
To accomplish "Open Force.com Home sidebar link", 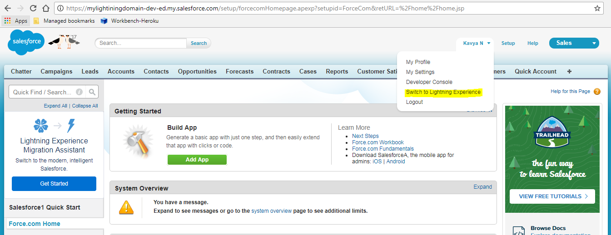I will point(35,224).
